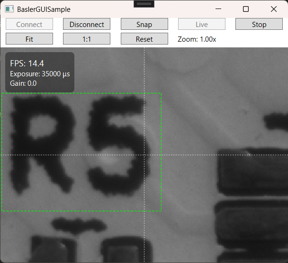The height and width of the screenshot is (263, 288).
Task: Click the greyed-out Live button
Action: (201, 25)
